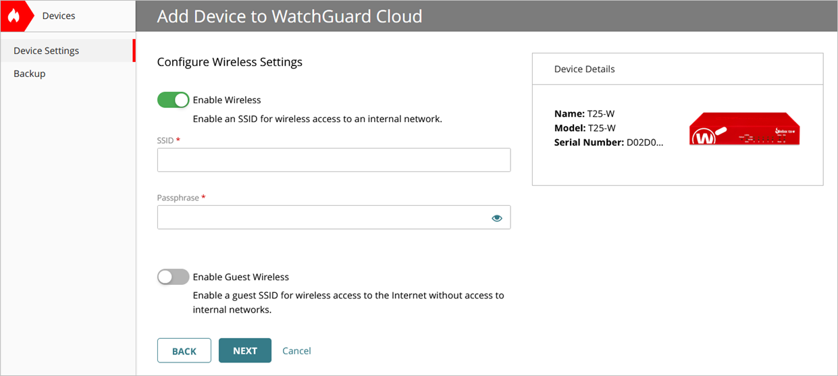The height and width of the screenshot is (376, 838).
Task: Show the passphrase with eye icon
Action: 497,218
